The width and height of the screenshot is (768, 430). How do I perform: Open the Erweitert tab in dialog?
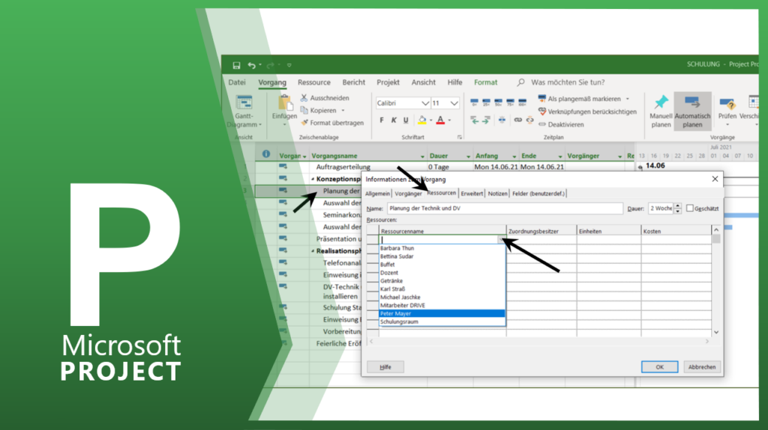[472, 194]
